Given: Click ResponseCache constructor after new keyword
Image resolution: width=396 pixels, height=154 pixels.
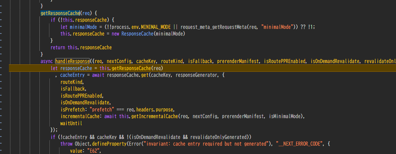Looking at the screenshot, I should pyautogui.click(x=137, y=33).
